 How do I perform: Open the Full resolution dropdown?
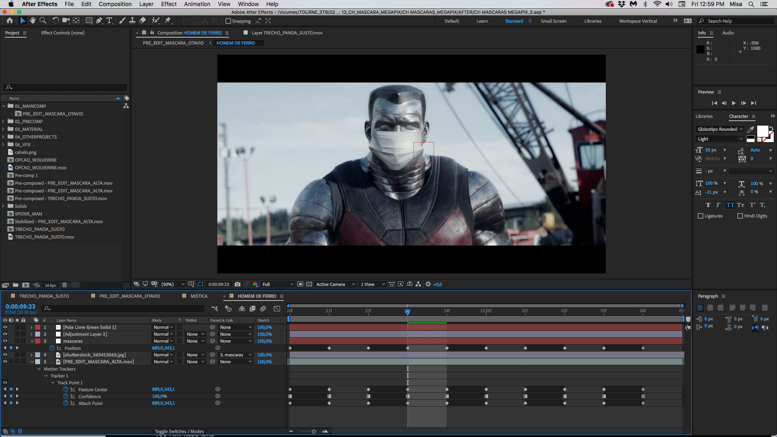click(x=278, y=284)
